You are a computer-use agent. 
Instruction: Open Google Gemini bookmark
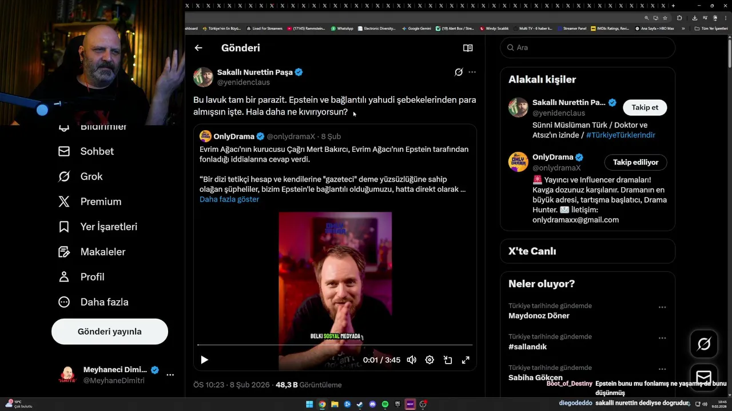coord(416,28)
